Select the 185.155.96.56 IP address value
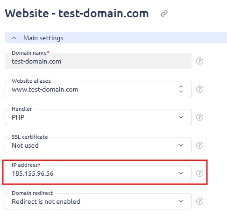The image size is (227, 215). coord(33,173)
